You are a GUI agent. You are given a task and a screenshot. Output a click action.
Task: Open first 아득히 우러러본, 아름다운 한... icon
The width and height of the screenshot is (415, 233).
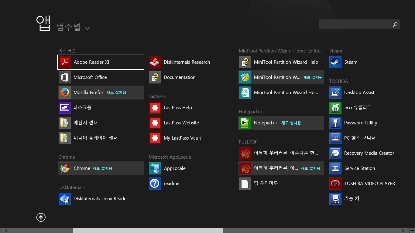(x=245, y=153)
